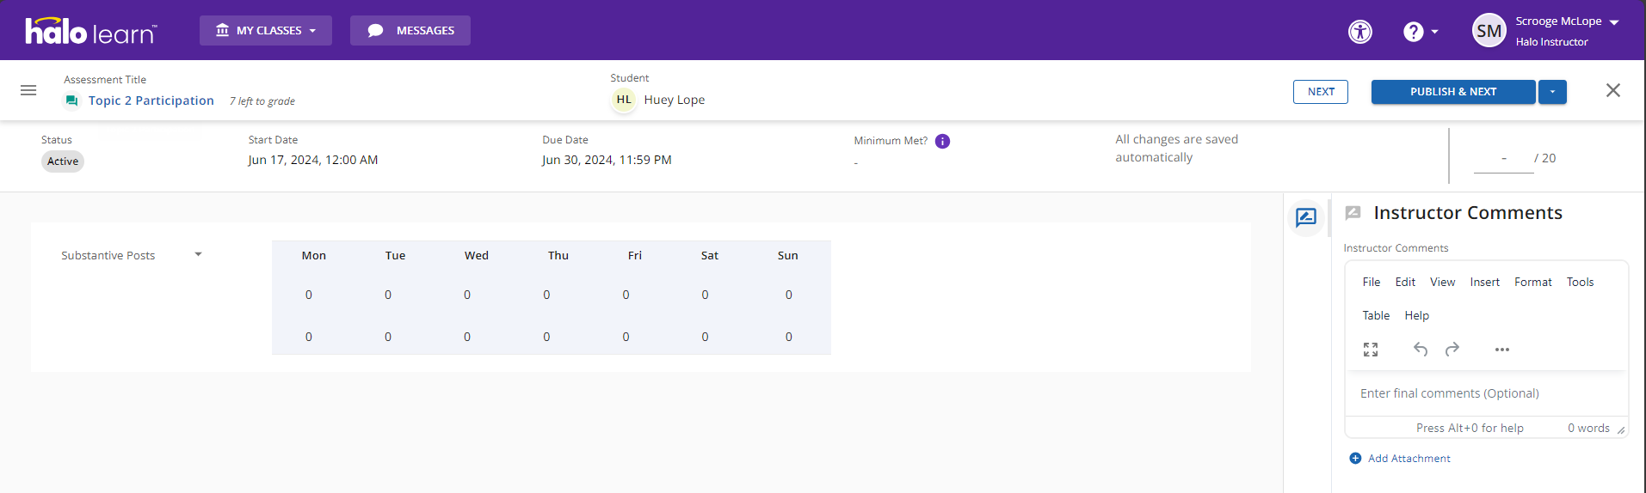Image resolution: width=1646 pixels, height=493 pixels.
Task: Expand the Substantive Posts dropdown
Action: [198, 255]
